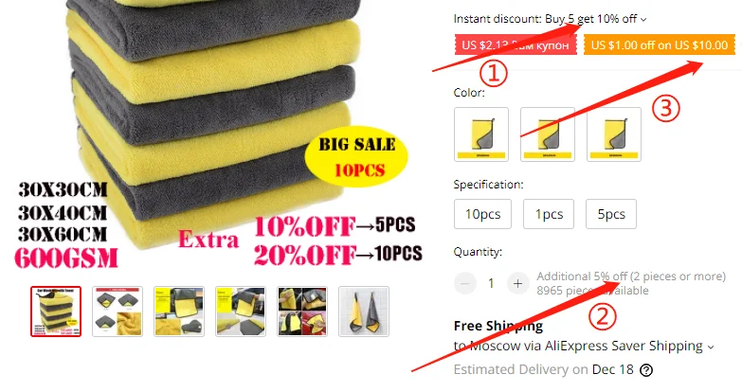
Task: View the fourth thumbnail with yellow towel closeup
Action: click(x=241, y=312)
